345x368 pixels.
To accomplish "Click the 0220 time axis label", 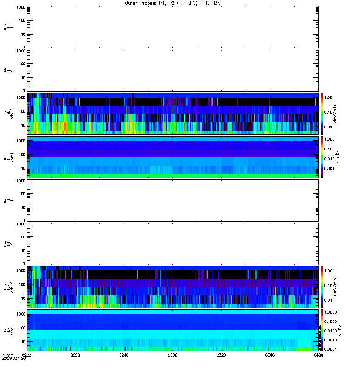I will 75,355.
